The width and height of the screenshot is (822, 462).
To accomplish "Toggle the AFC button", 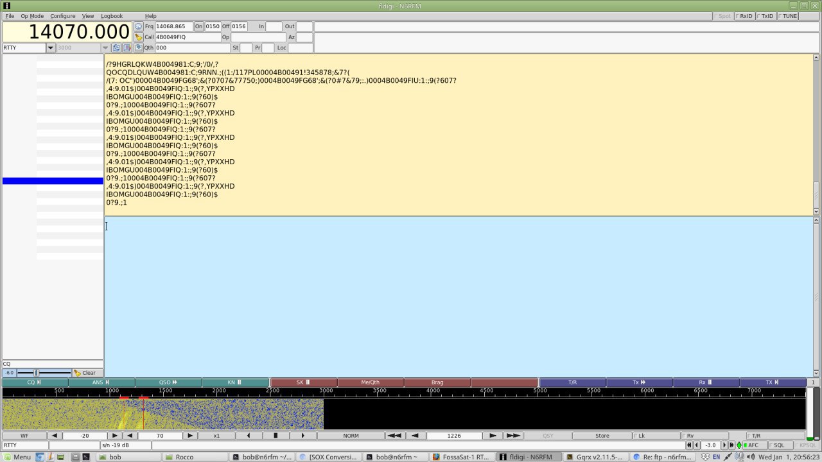I will (750, 445).
